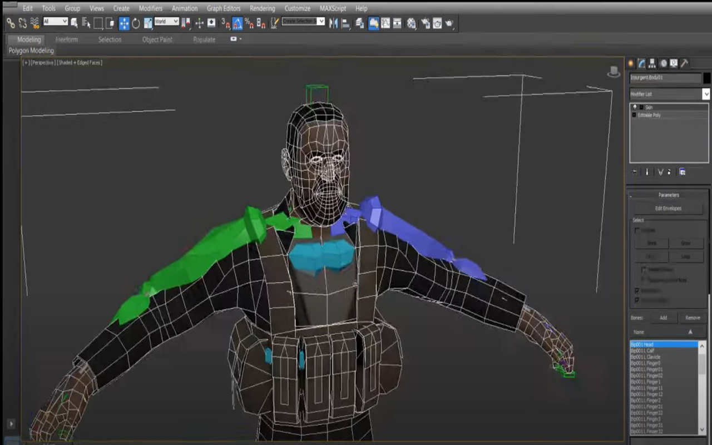The image size is (712, 445).
Task: Toggle the Skin modifier lightbulb
Action: [635, 107]
